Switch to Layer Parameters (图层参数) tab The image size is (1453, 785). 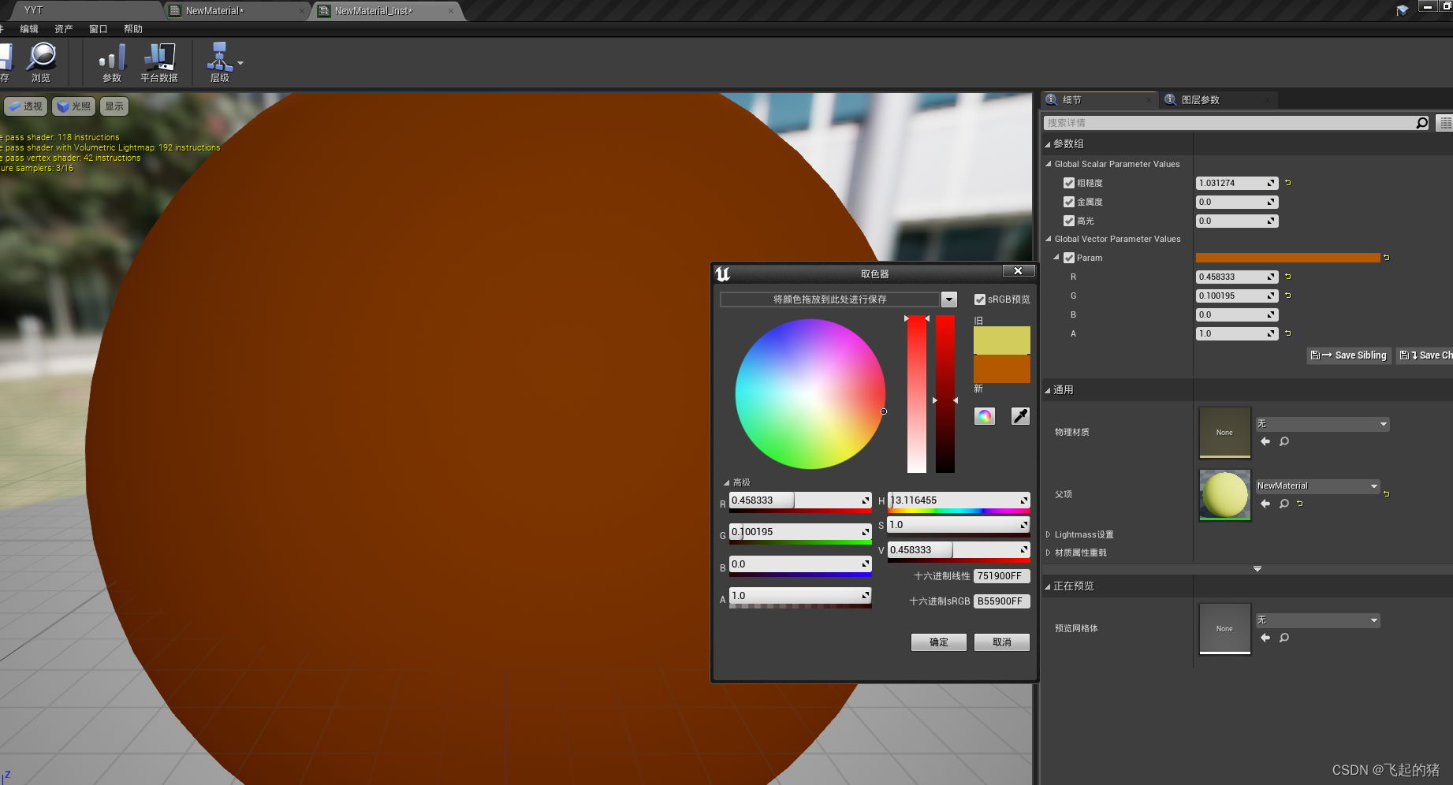point(1218,100)
